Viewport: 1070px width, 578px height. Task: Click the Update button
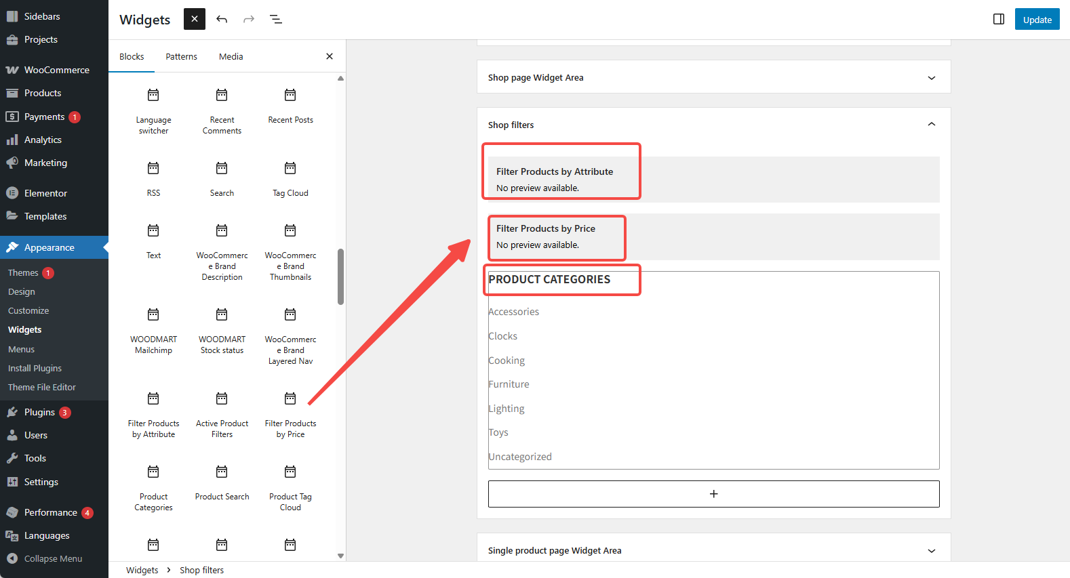tap(1037, 20)
